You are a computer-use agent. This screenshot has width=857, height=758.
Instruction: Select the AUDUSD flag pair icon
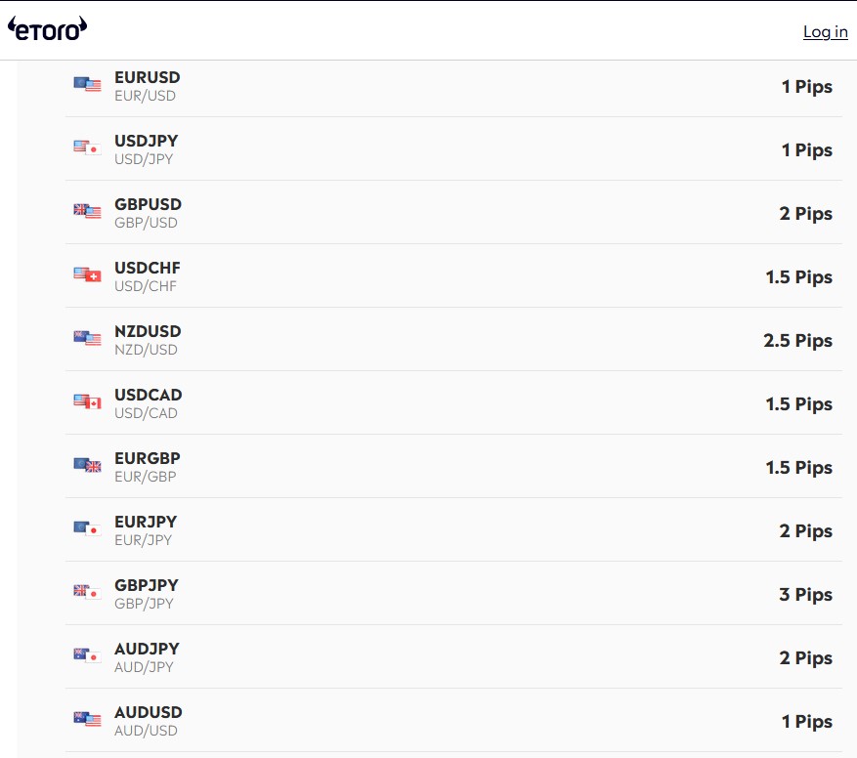[87, 719]
